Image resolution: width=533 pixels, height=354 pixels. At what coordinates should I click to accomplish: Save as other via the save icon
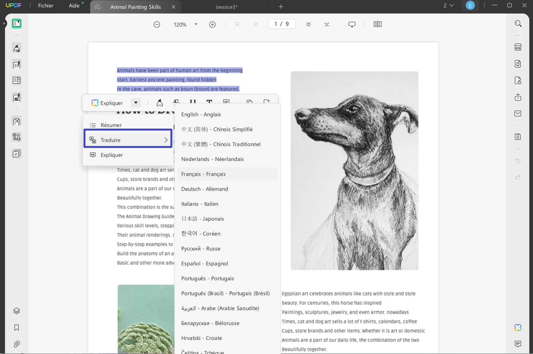click(518, 137)
